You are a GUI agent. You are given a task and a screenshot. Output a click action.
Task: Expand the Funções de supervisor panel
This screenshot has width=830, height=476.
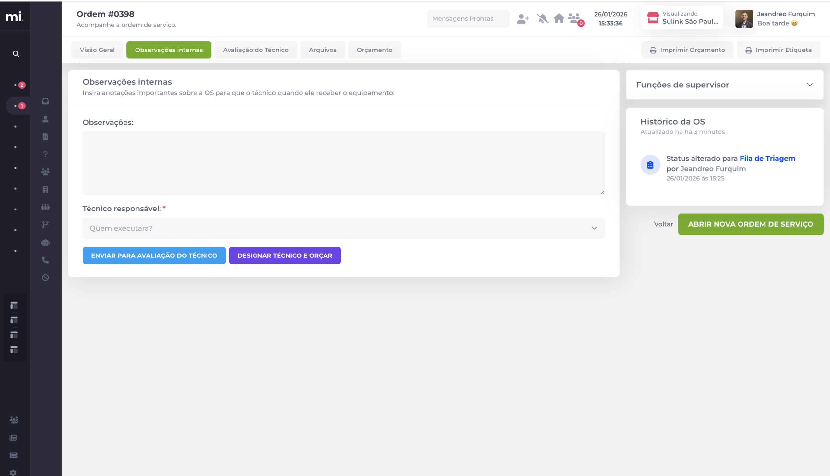click(724, 85)
